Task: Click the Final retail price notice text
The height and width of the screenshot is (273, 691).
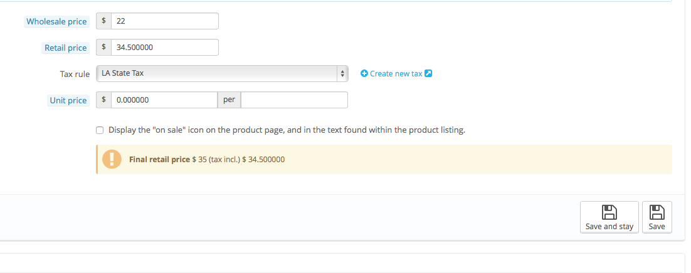Action: 207,160
